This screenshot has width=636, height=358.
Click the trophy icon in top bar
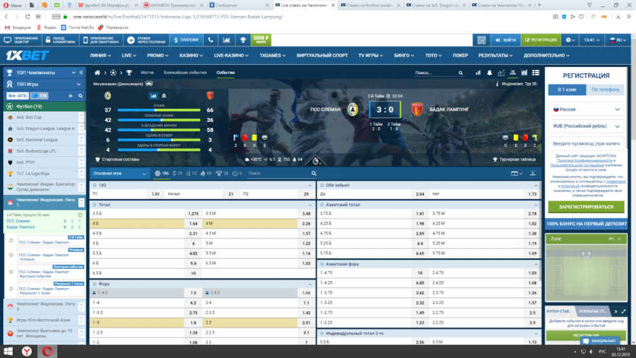(242, 40)
